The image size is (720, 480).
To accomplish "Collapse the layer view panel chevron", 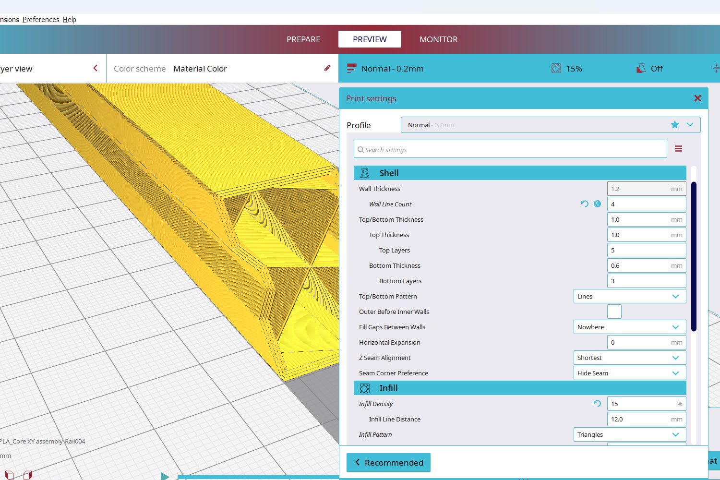I will point(96,68).
